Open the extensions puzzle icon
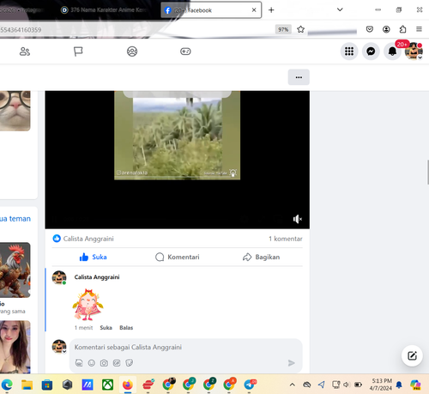 [402, 29]
